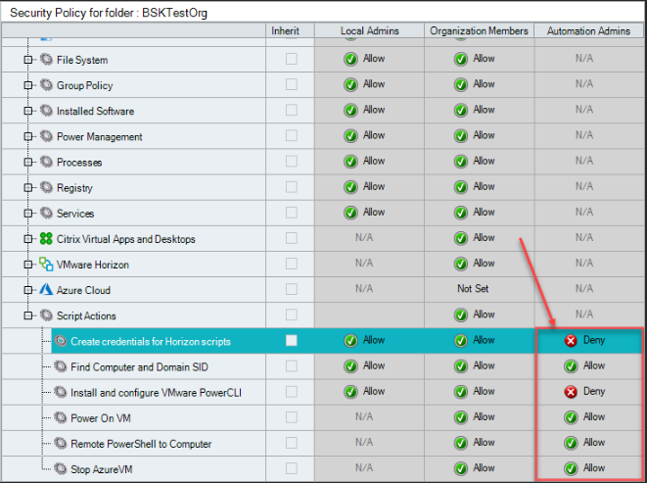Toggle Inherit checkbox for Registry
Viewport: 647px width, 483px height.
click(292, 187)
